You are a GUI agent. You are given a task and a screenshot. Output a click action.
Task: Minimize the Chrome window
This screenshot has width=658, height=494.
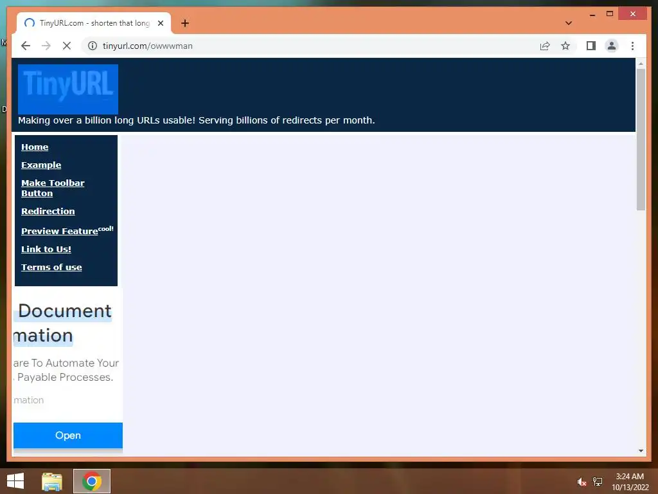tap(592, 14)
